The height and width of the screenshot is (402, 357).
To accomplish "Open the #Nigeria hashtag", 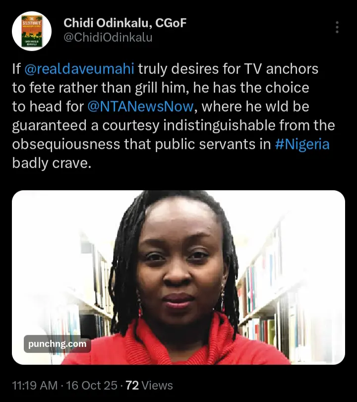I will click(301, 144).
